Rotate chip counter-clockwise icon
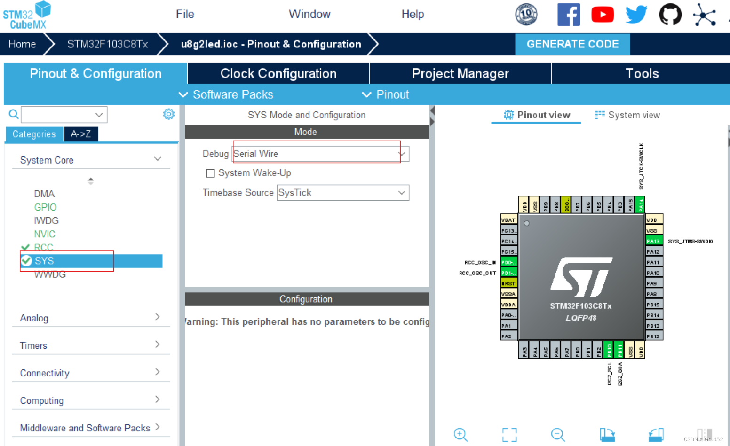Image resolution: width=730 pixels, height=446 pixels. coord(656,435)
